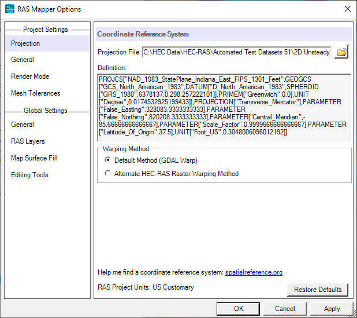This screenshot has width=357, height=318.
Task: Click the RAS Project Units: US Customary text
Action: (146, 287)
